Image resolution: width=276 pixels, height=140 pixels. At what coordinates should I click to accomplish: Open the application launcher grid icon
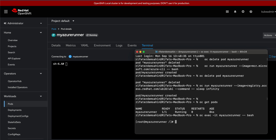[227, 12]
